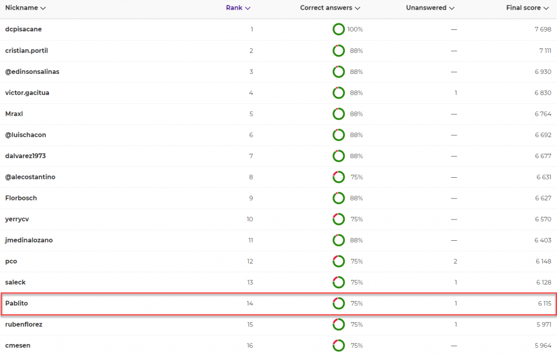
Task: Click pco's accuracy ring icon
Action: 338,261
